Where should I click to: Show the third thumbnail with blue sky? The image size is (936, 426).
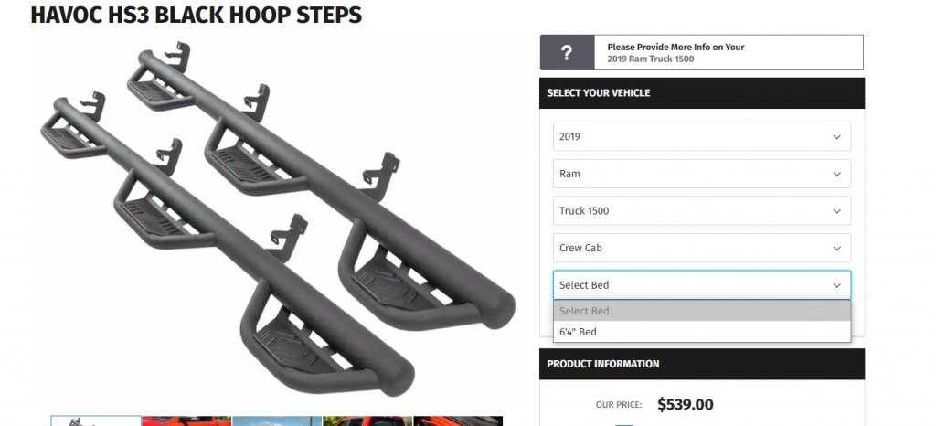point(277,421)
